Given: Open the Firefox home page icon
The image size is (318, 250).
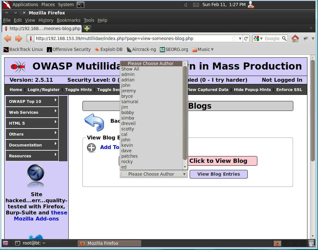Looking at the screenshot, I should [295, 38].
